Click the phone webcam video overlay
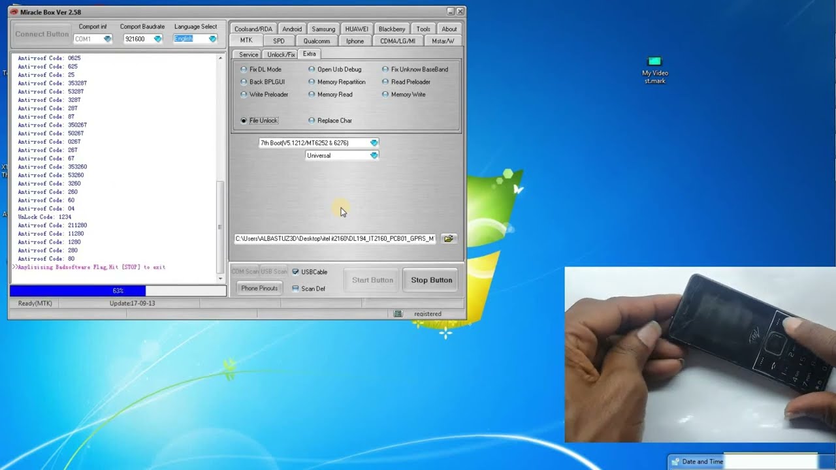Viewport: 836px width, 470px height. coord(700,354)
